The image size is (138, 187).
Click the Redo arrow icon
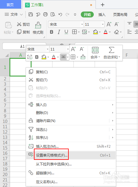click(x=68, y=14)
